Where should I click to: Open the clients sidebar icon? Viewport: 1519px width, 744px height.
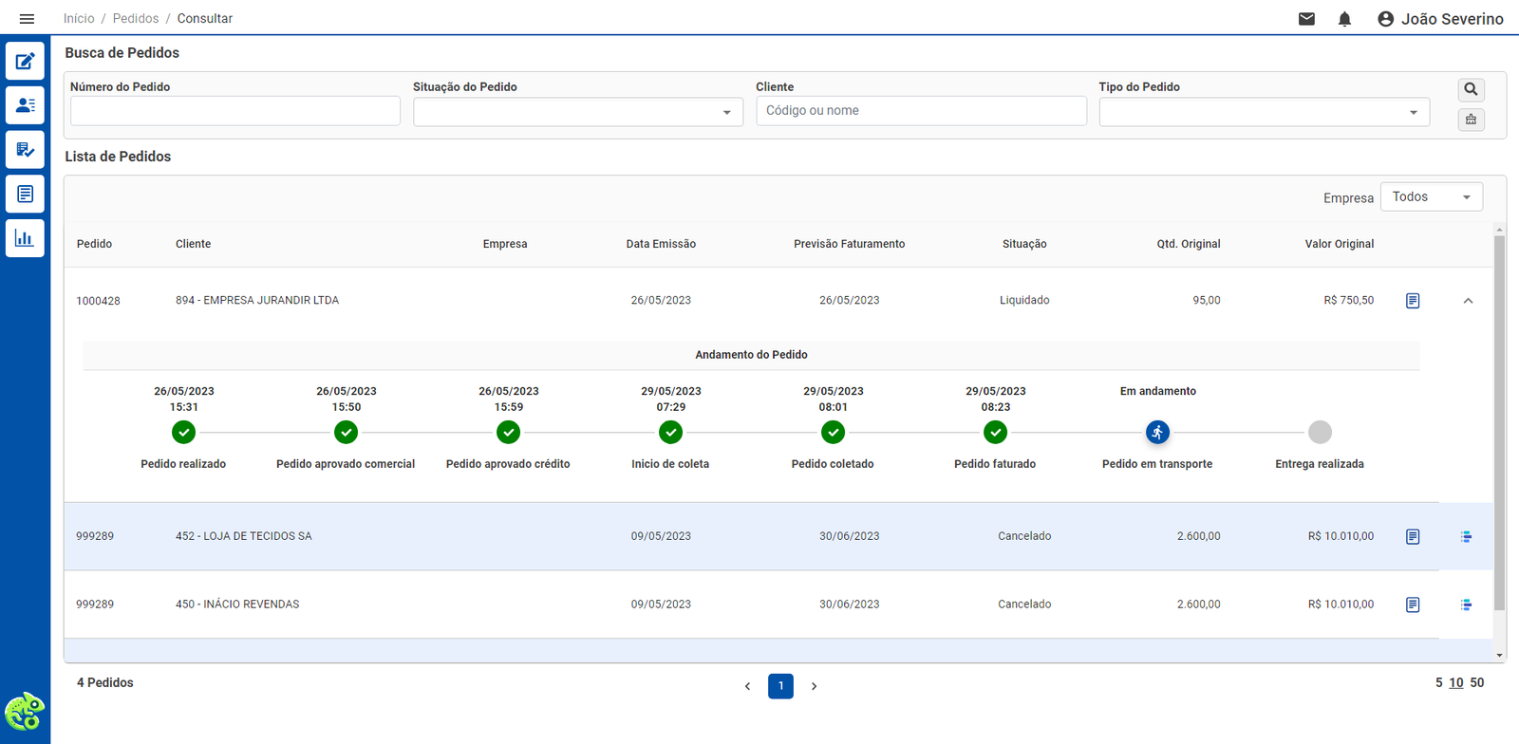[25, 105]
